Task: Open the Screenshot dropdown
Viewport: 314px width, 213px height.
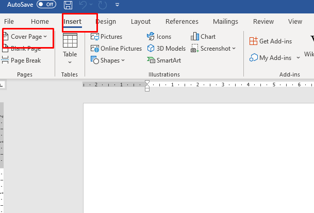Action: pos(213,49)
